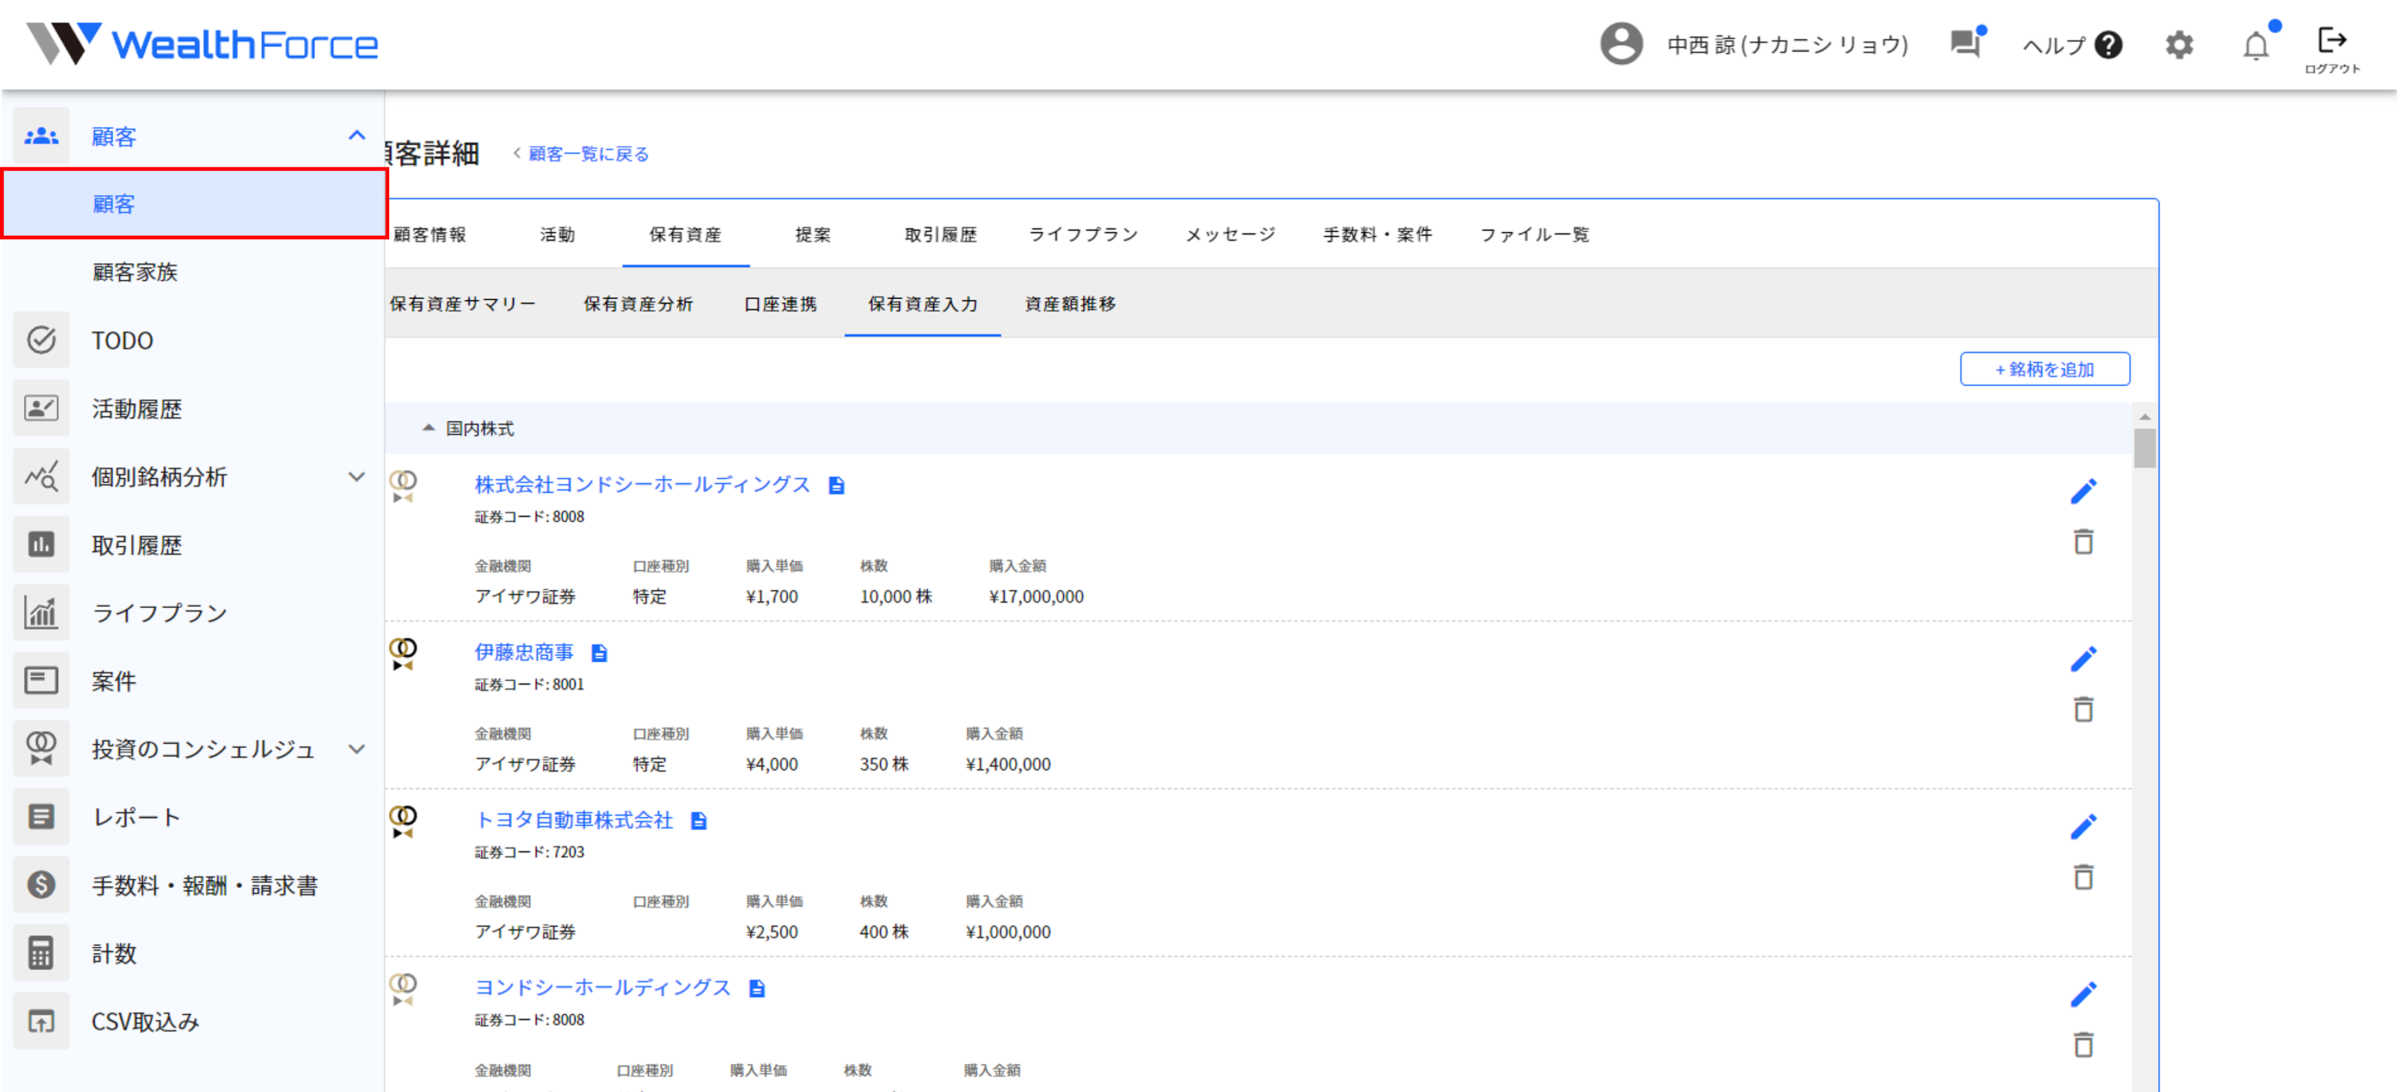Image resolution: width=2397 pixels, height=1092 pixels.
Task: Open the document icon next to 株式会社ヨンドシーホールディングス
Action: pos(837,485)
